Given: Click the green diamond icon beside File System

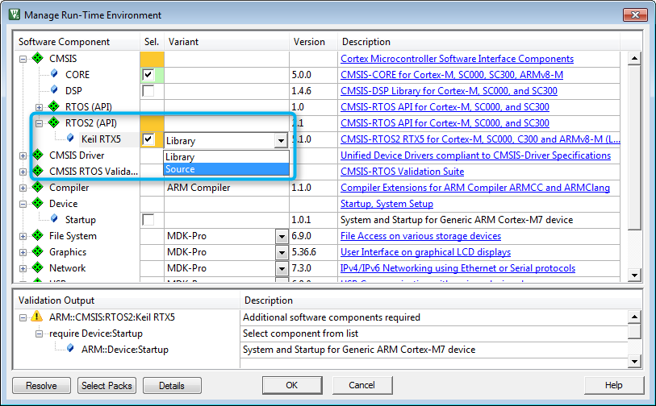Looking at the screenshot, I should click(38, 236).
